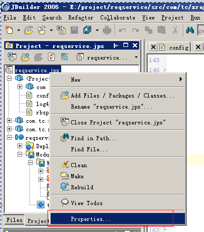
Task: Choose Properties in context menu
Action: [x=118, y=219]
